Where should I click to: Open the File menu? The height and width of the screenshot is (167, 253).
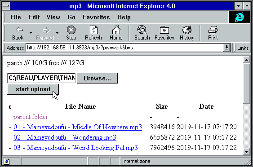[x=15, y=17]
